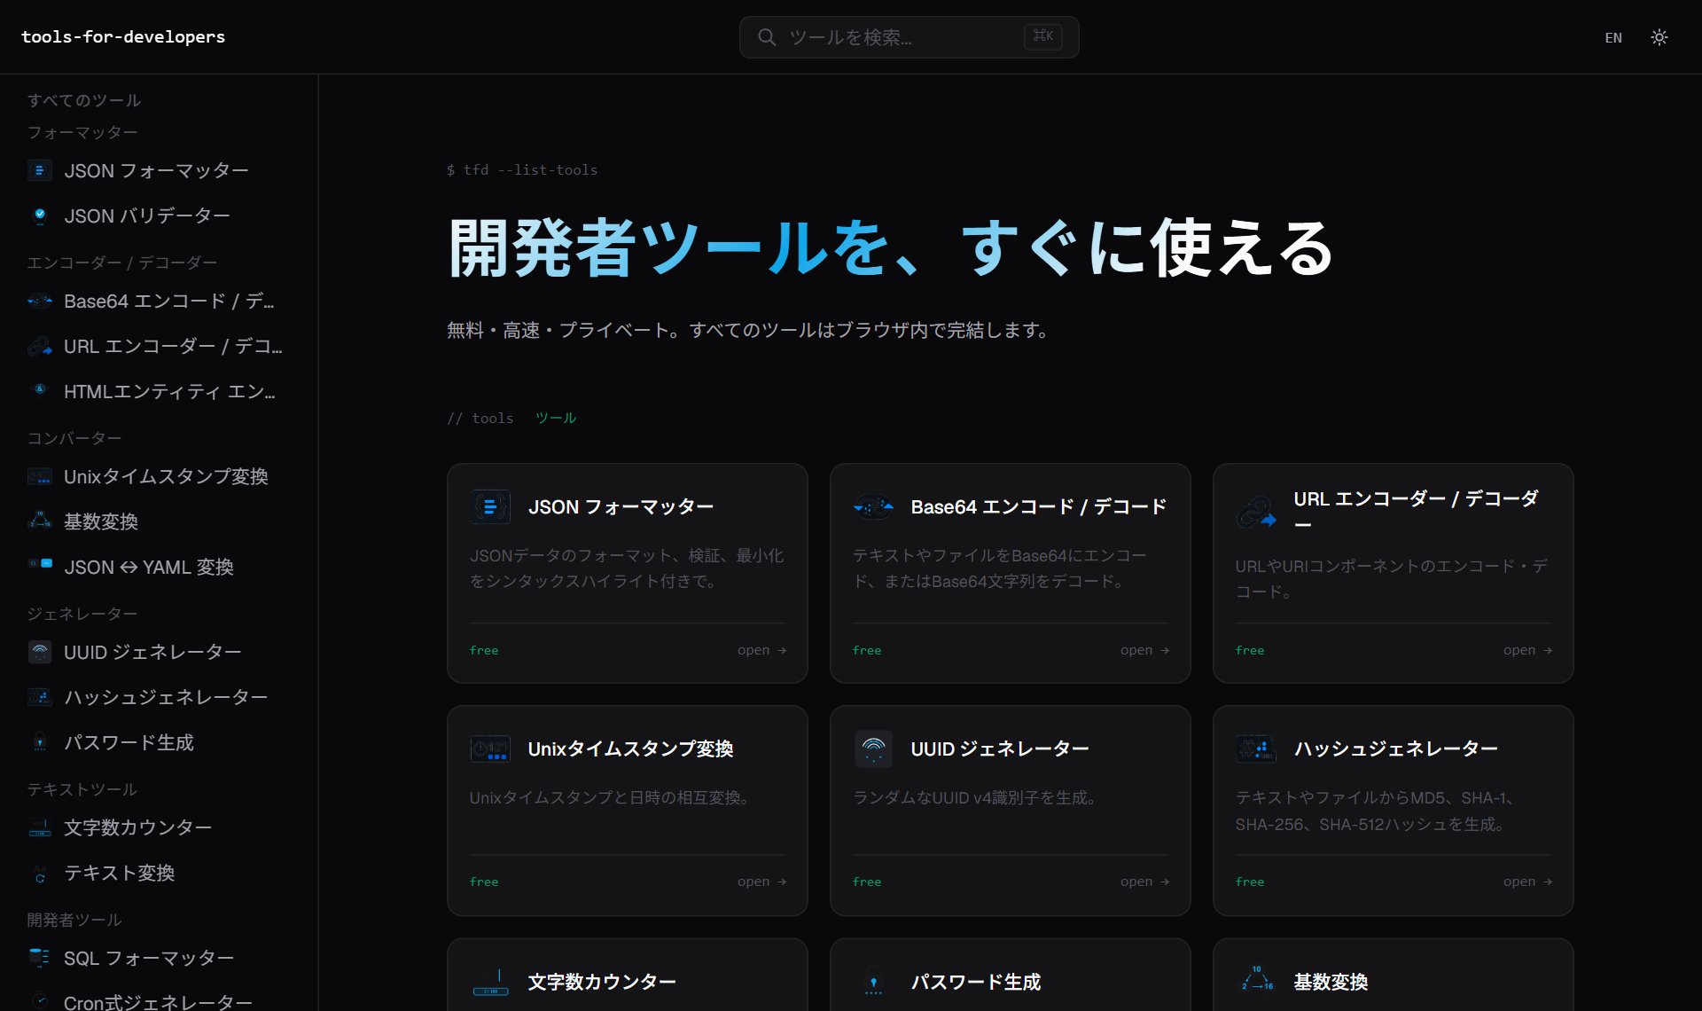Click the URL エンコーダー sidebar icon
This screenshot has height=1011, width=1702.
pos(40,347)
